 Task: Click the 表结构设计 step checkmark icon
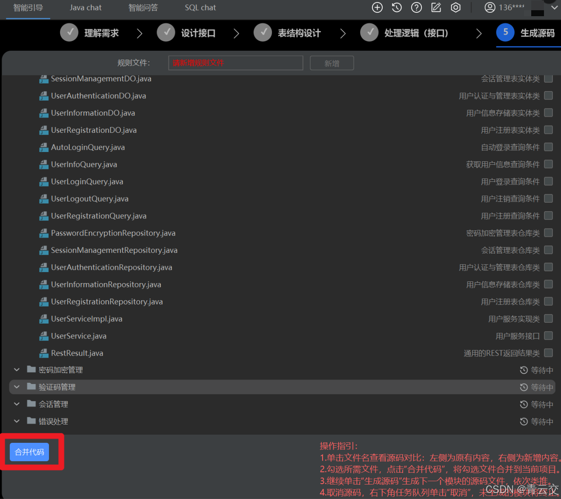click(x=263, y=32)
